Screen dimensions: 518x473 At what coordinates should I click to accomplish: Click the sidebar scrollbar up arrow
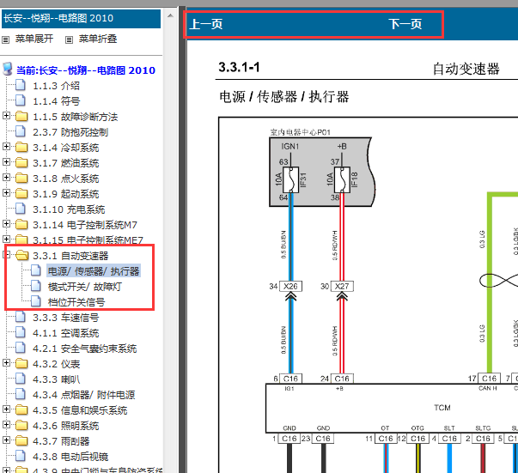point(170,15)
